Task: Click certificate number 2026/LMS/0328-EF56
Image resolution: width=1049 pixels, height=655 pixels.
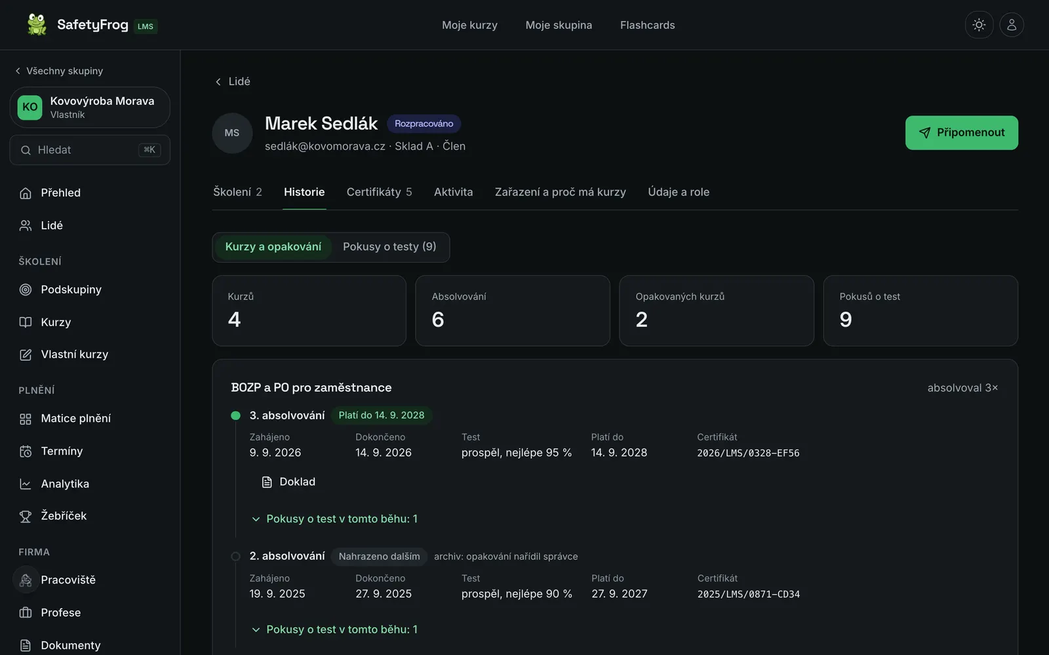Action: (x=748, y=453)
